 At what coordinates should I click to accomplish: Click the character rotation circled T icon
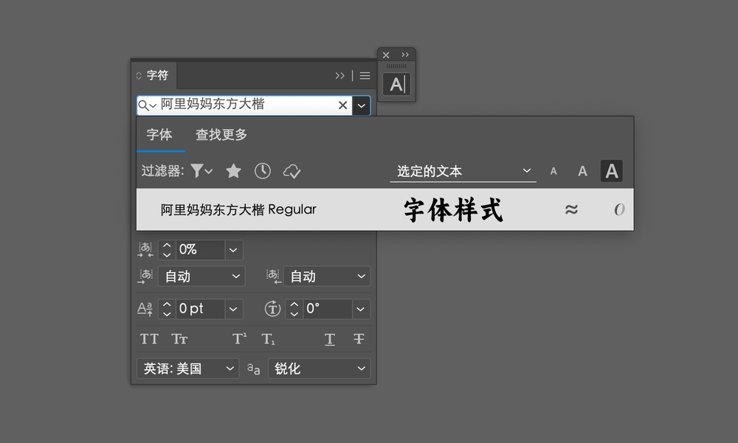coord(272,309)
